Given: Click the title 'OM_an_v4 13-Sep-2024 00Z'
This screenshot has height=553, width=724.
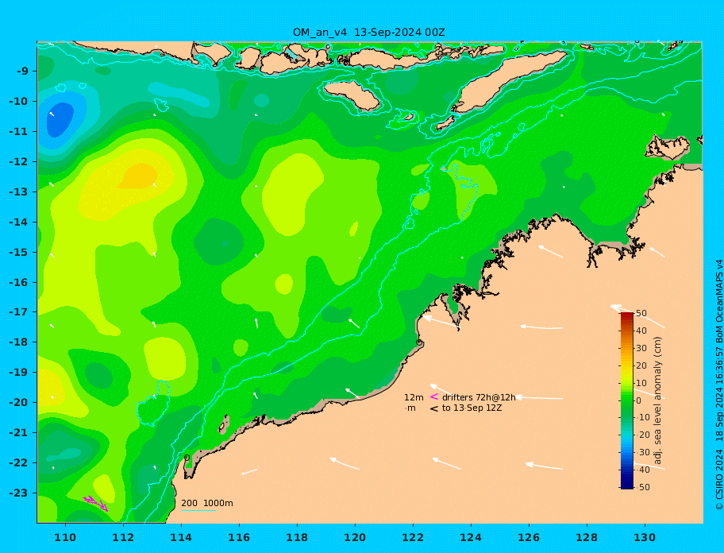Looking at the screenshot, I should [x=369, y=33].
